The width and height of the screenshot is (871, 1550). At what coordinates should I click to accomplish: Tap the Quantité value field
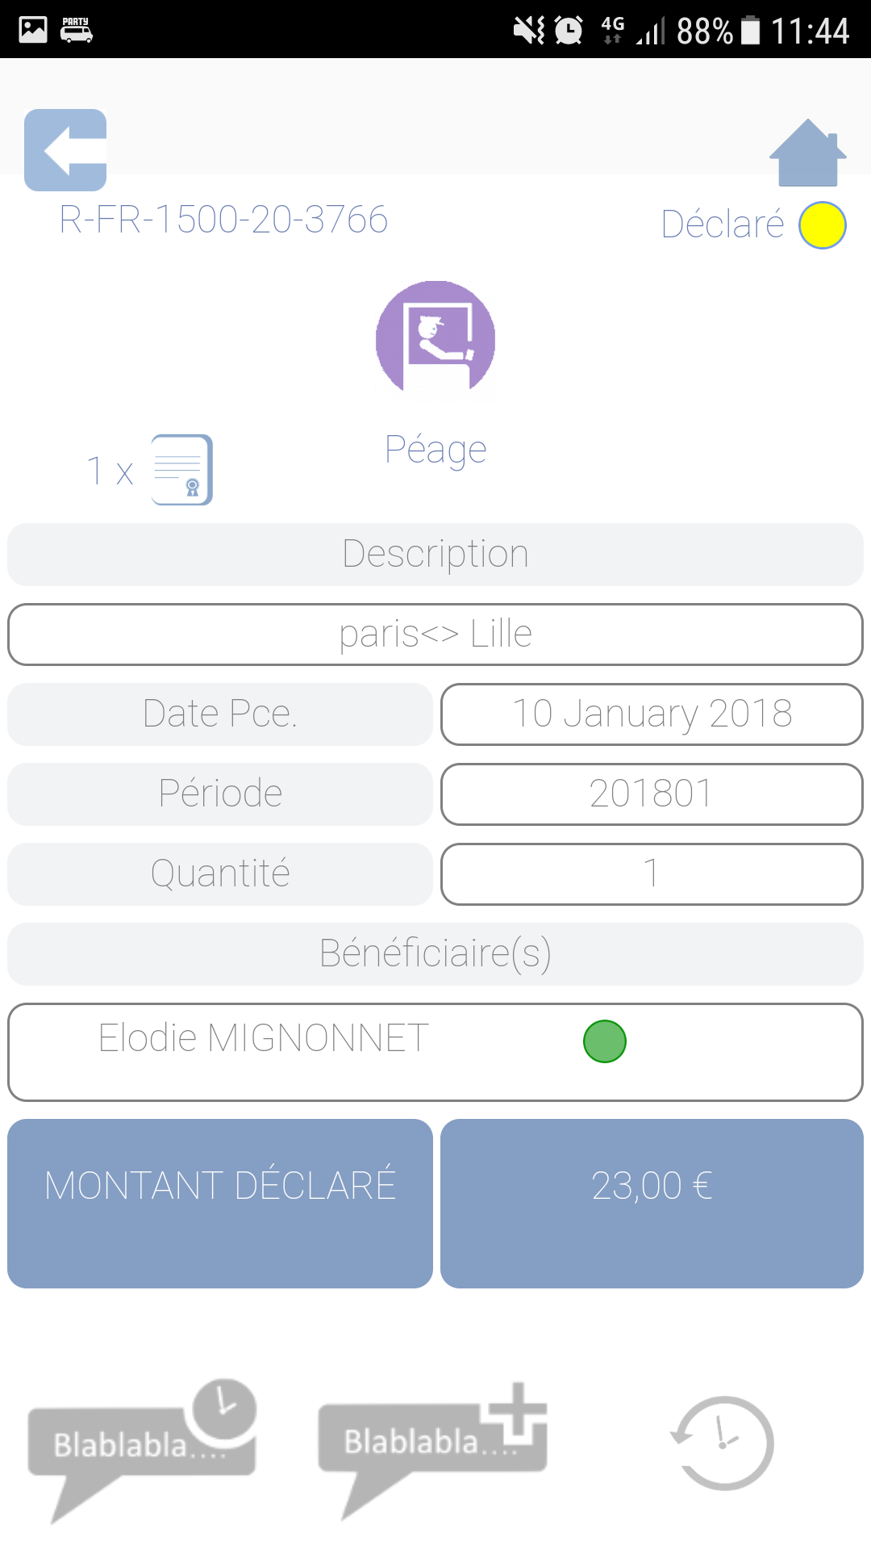[x=652, y=874]
